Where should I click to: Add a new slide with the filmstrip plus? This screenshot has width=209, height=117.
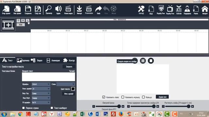8,25
